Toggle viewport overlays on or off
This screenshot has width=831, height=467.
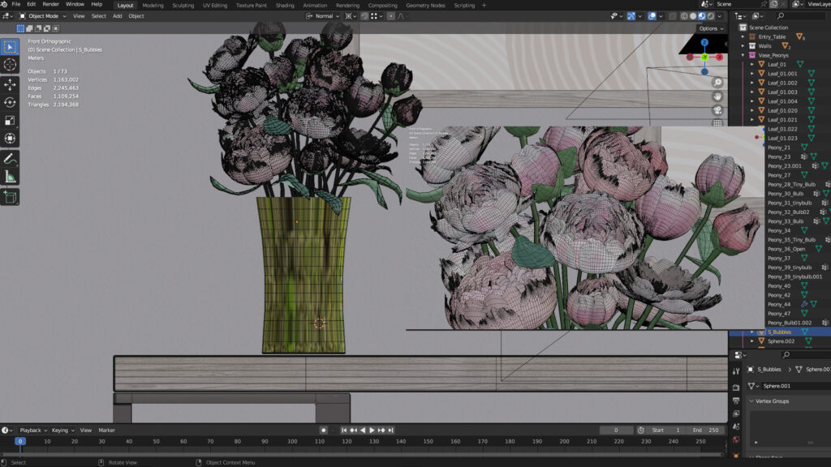[x=652, y=16]
